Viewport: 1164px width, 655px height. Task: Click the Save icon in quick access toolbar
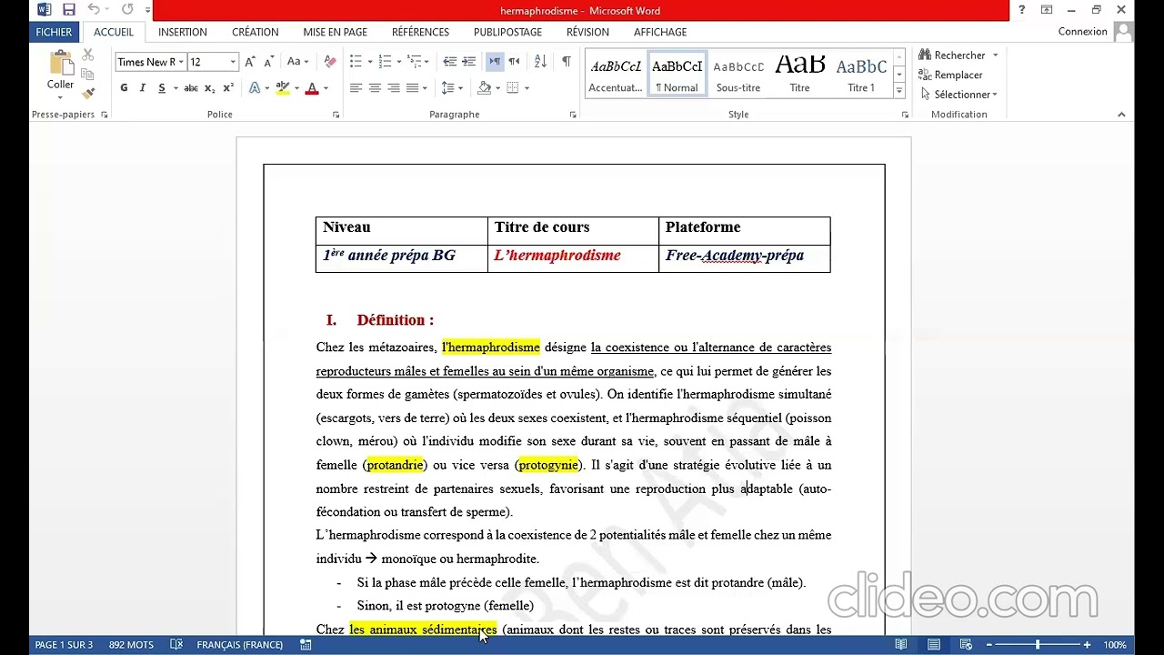(69, 10)
